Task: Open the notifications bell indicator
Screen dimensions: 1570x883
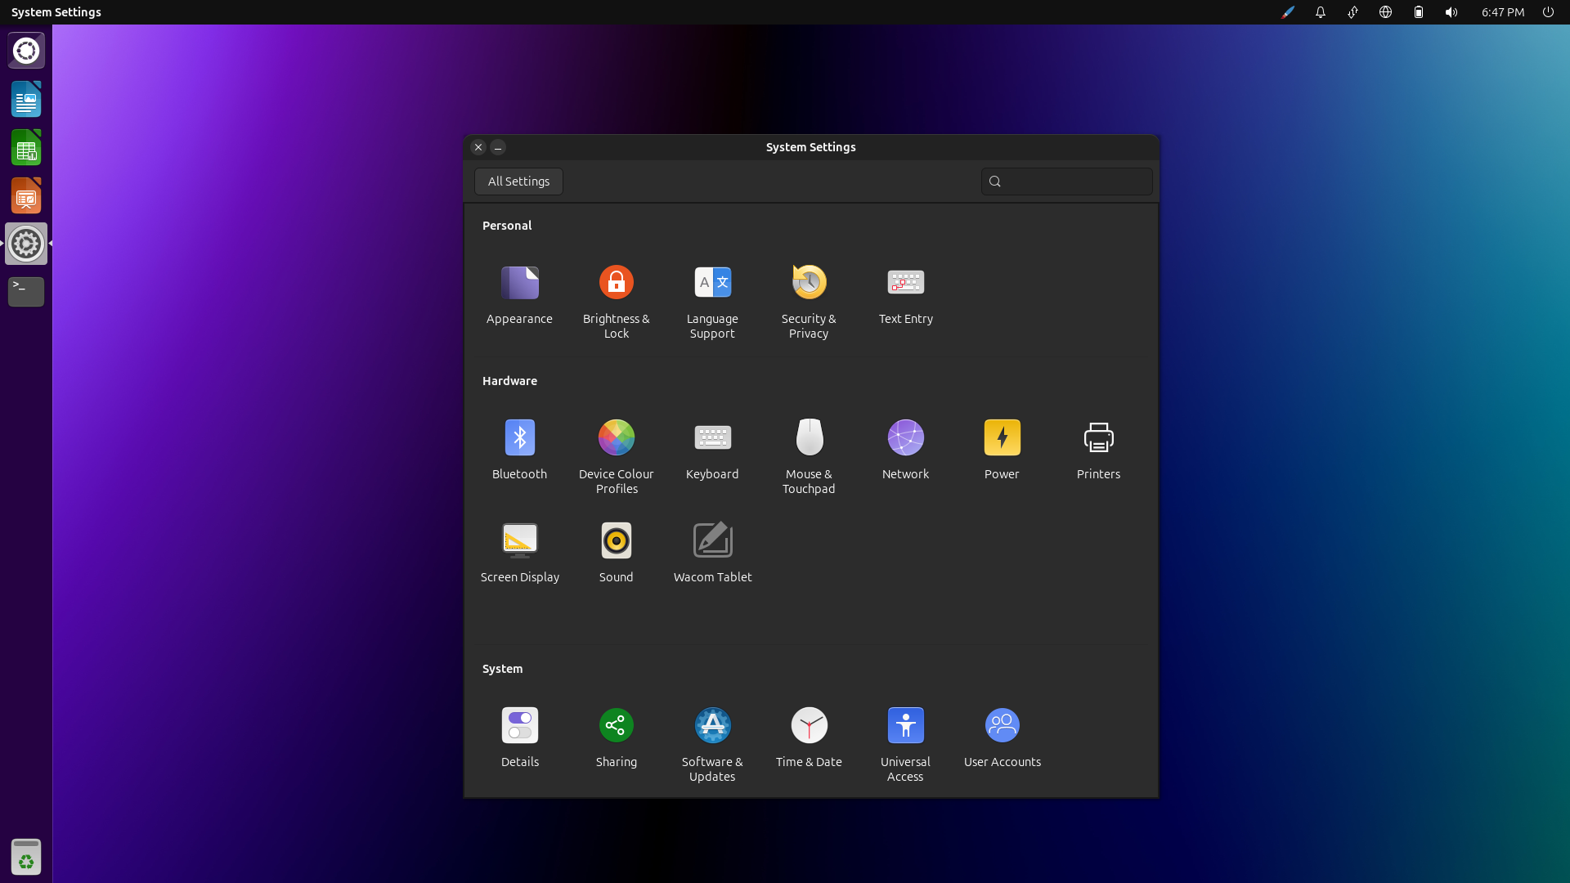Action: (1321, 12)
